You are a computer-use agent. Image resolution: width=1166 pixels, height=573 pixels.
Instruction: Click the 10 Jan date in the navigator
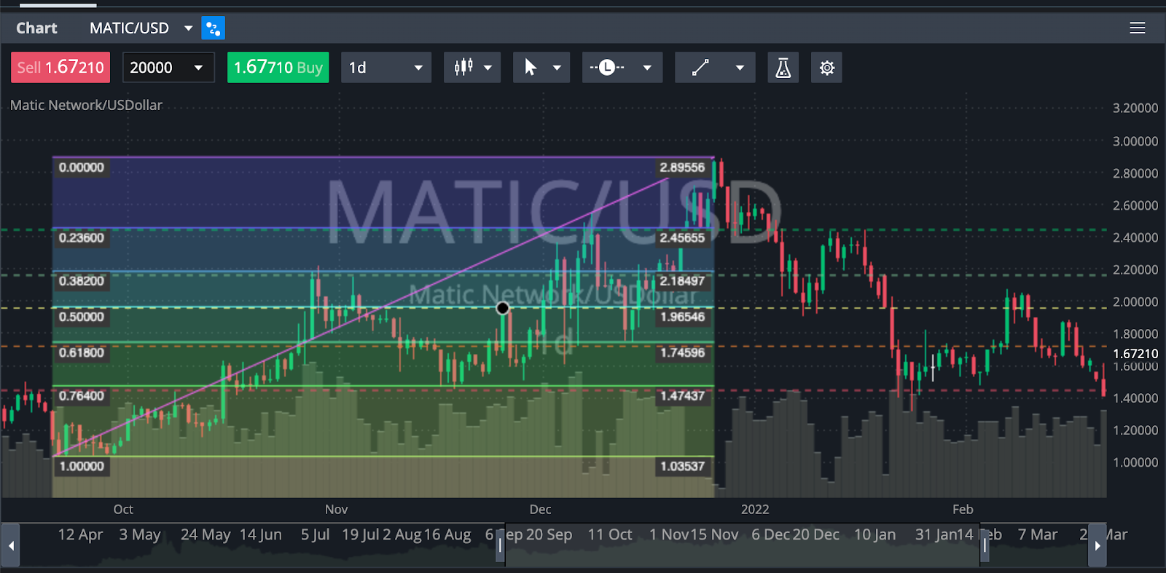(874, 535)
